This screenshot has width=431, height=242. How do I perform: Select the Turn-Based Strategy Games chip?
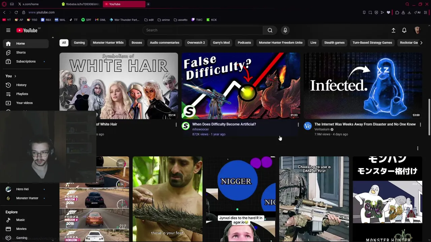coord(372,43)
